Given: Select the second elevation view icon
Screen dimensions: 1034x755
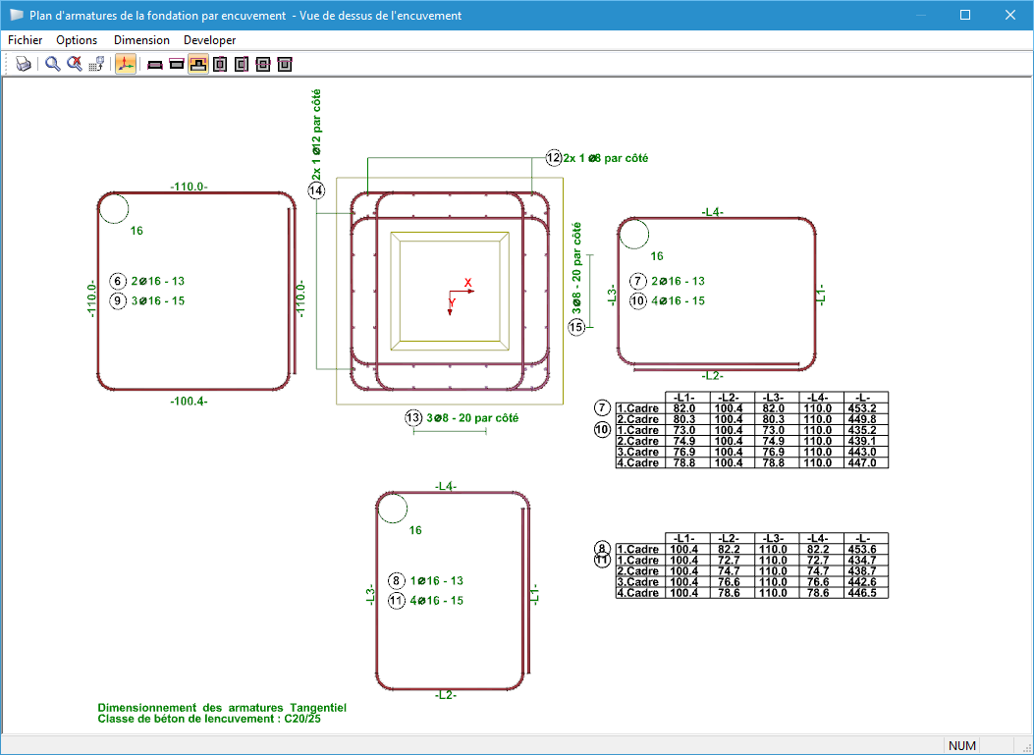Looking at the screenshot, I should tap(177, 63).
